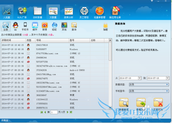Select row with number 369209847
This screenshot has width=172, height=123.
point(55,95)
